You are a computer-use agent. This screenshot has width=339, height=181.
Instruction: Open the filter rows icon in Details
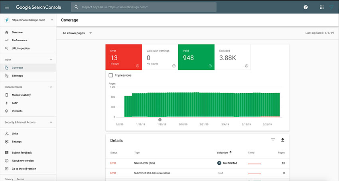tap(273, 140)
